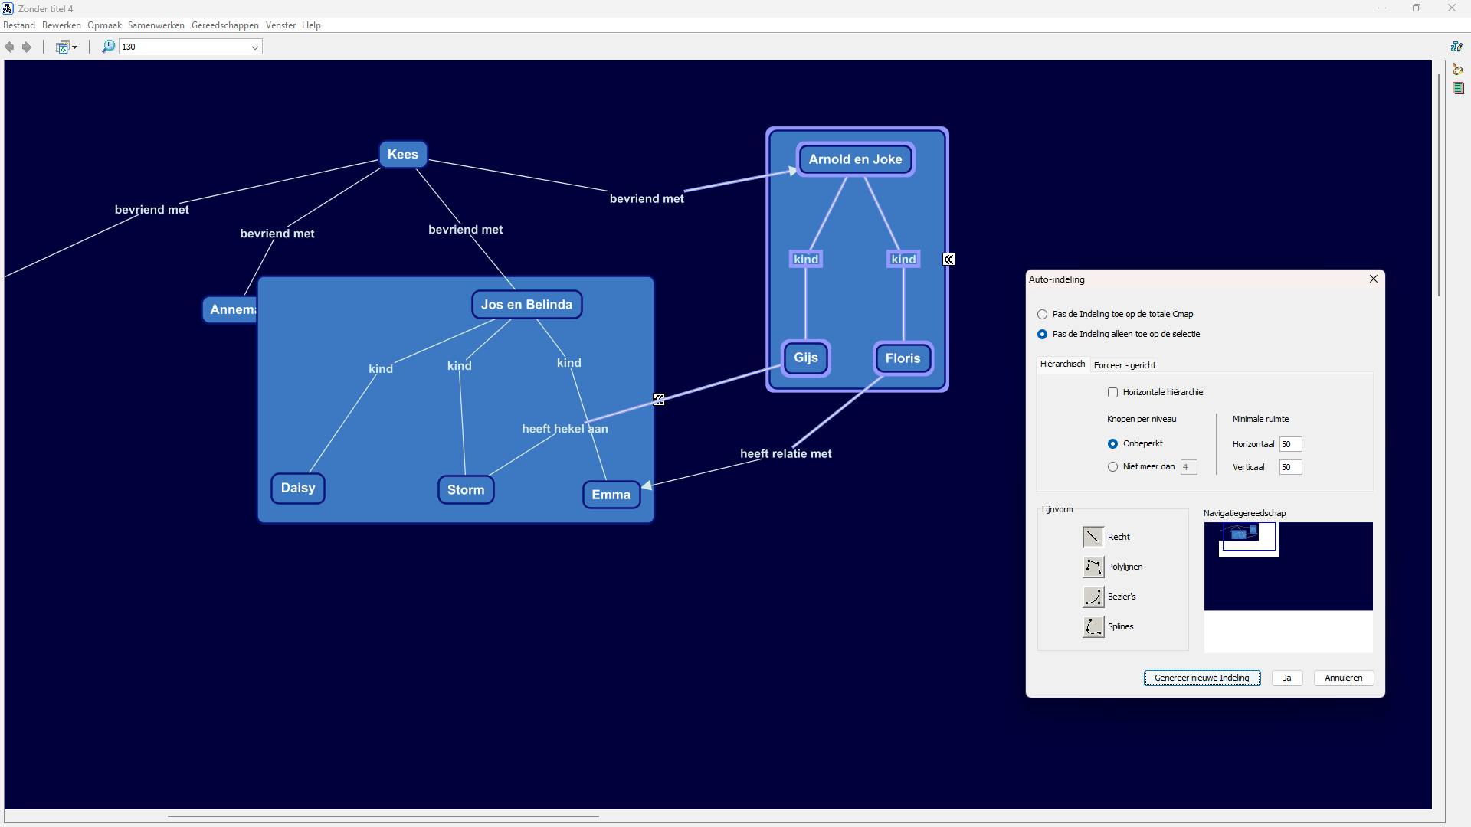Click the back navigation arrow

(9, 47)
